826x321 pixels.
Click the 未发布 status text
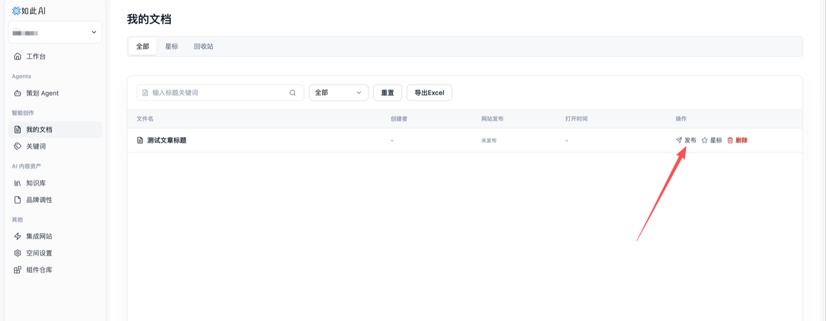pos(489,140)
